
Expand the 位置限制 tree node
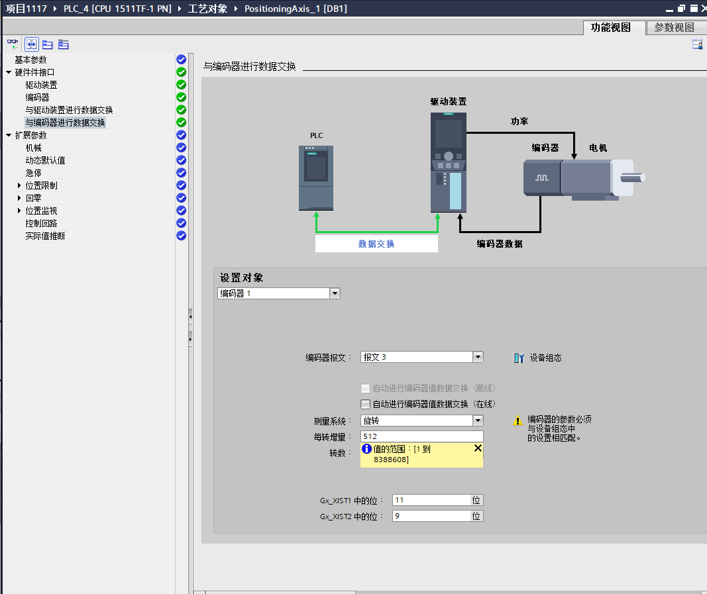click(19, 185)
